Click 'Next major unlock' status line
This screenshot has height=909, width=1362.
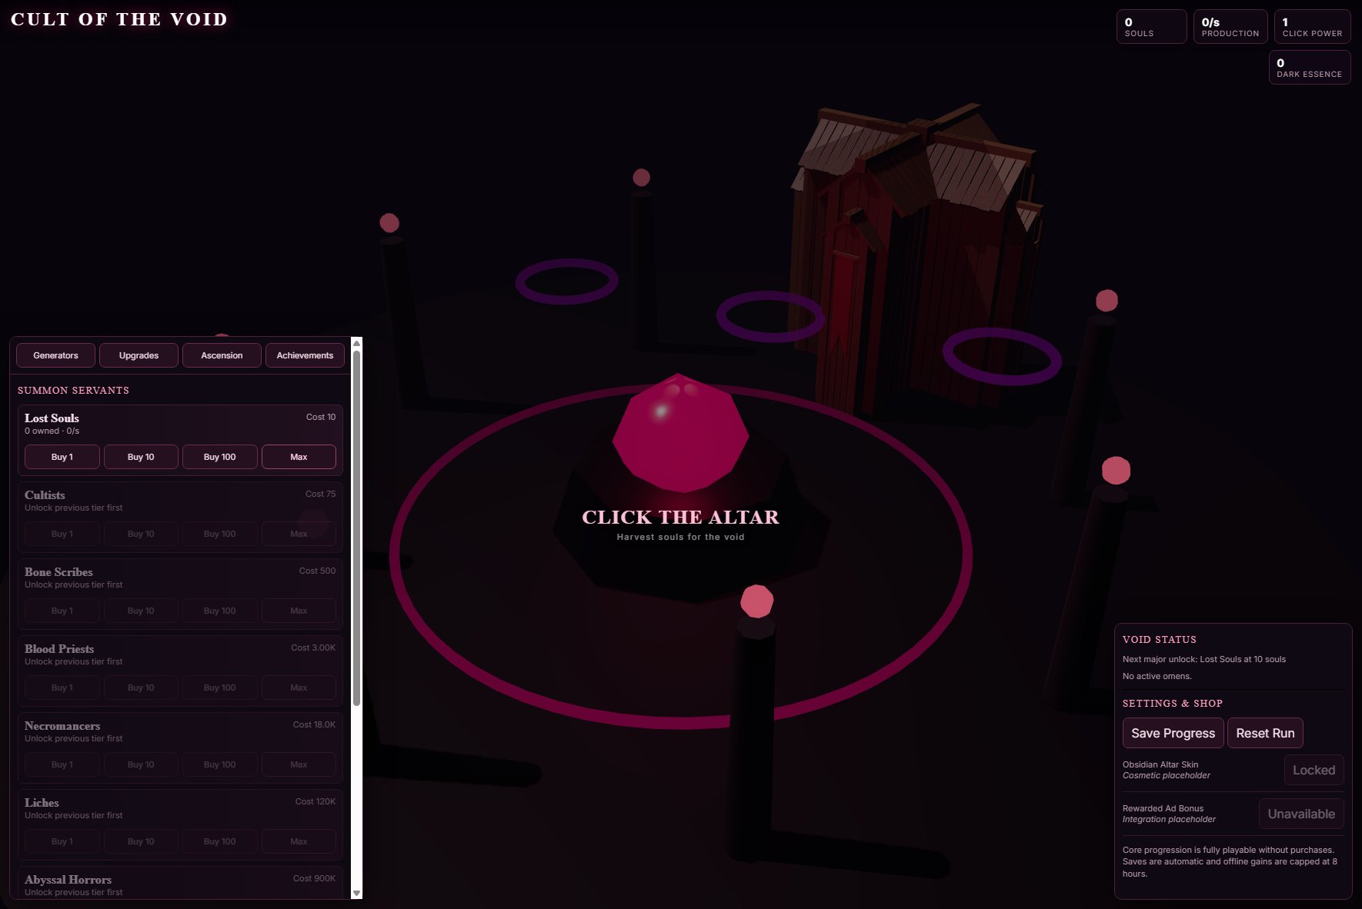[x=1203, y=659]
